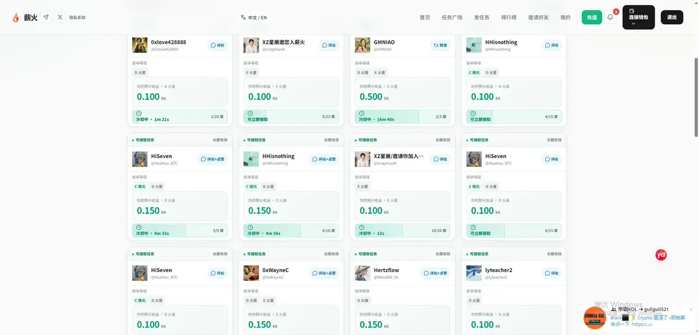Open the 排行榜 leaderboard nav item
Viewport: 699px width, 335px height.
click(509, 17)
